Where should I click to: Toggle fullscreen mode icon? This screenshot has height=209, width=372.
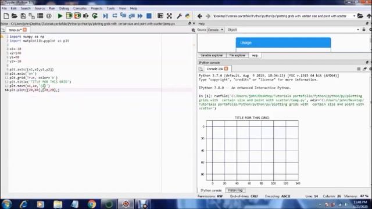tap(169, 16)
